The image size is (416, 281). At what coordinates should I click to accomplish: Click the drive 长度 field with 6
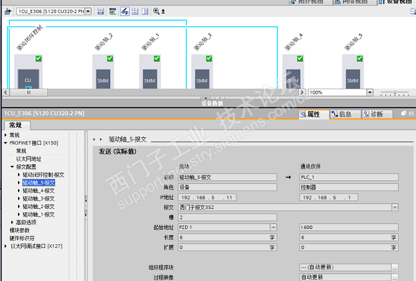click(x=227, y=237)
